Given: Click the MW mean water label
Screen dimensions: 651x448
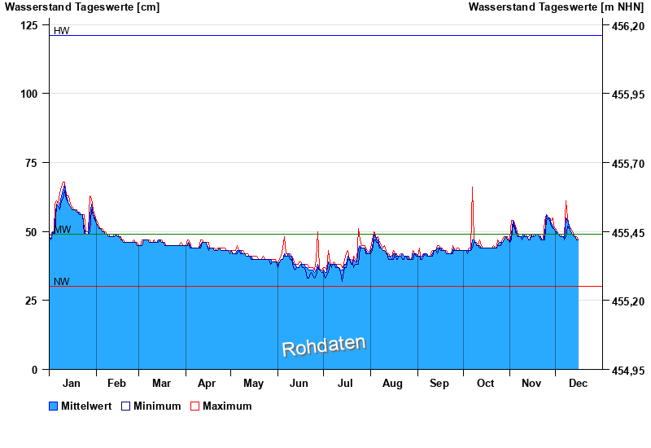Looking at the screenshot, I should click(x=62, y=230).
